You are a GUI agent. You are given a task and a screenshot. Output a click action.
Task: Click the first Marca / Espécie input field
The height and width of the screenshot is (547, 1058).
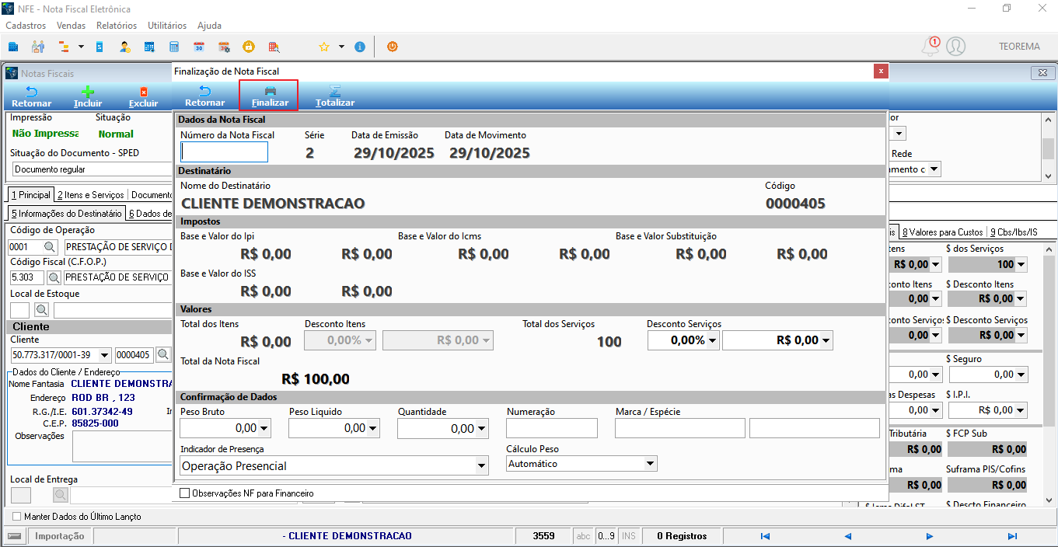click(x=680, y=428)
